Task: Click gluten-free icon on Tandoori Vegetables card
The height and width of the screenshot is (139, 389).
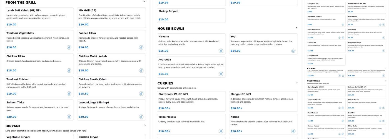Action: click(69, 48)
